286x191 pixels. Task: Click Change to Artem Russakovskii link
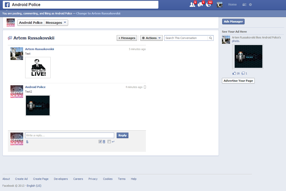coord(98,13)
